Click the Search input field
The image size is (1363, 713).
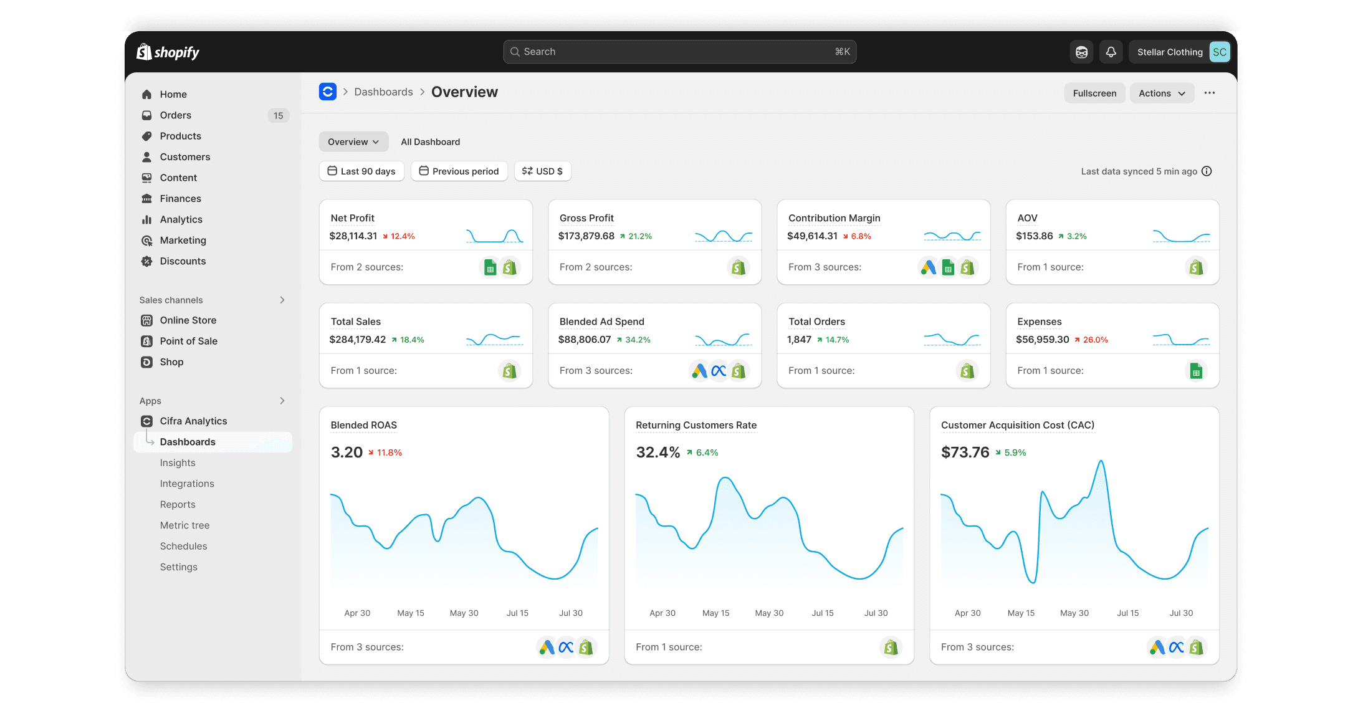tap(679, 52)
